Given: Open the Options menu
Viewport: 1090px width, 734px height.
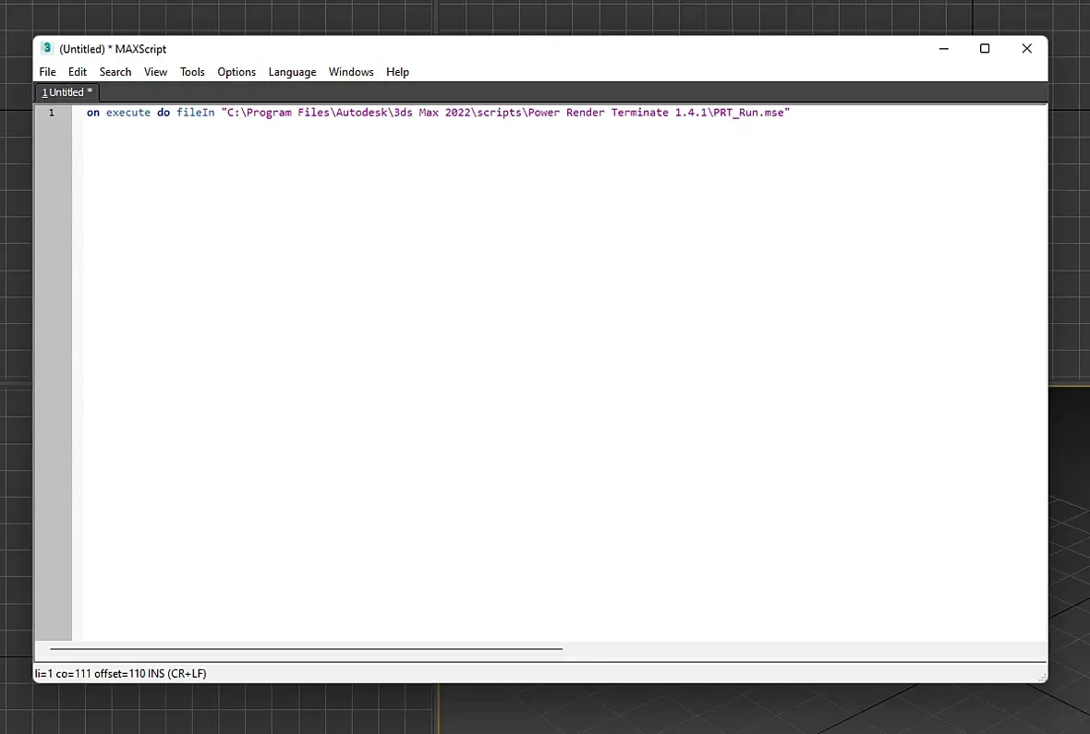Looking at the screenshot, I should coord(236,72).
